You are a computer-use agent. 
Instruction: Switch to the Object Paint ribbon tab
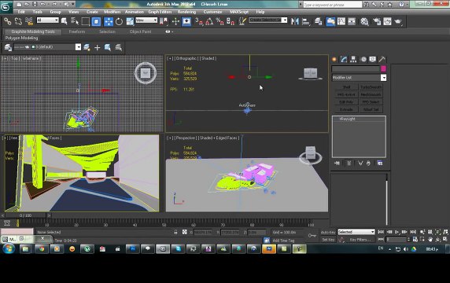[140, 31]
